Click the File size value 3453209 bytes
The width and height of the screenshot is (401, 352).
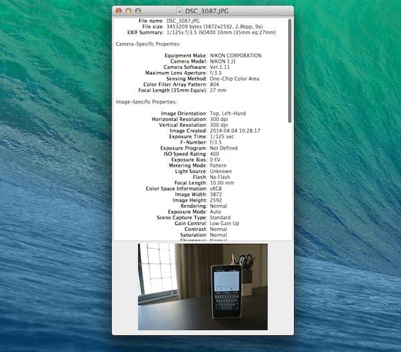click(x=184, y=27)
